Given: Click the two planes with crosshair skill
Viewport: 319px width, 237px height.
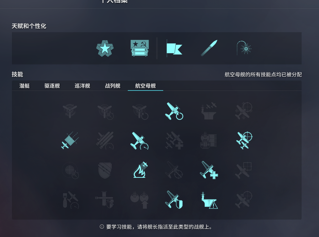Looking at the screenshot, I should tap(244, 140).
